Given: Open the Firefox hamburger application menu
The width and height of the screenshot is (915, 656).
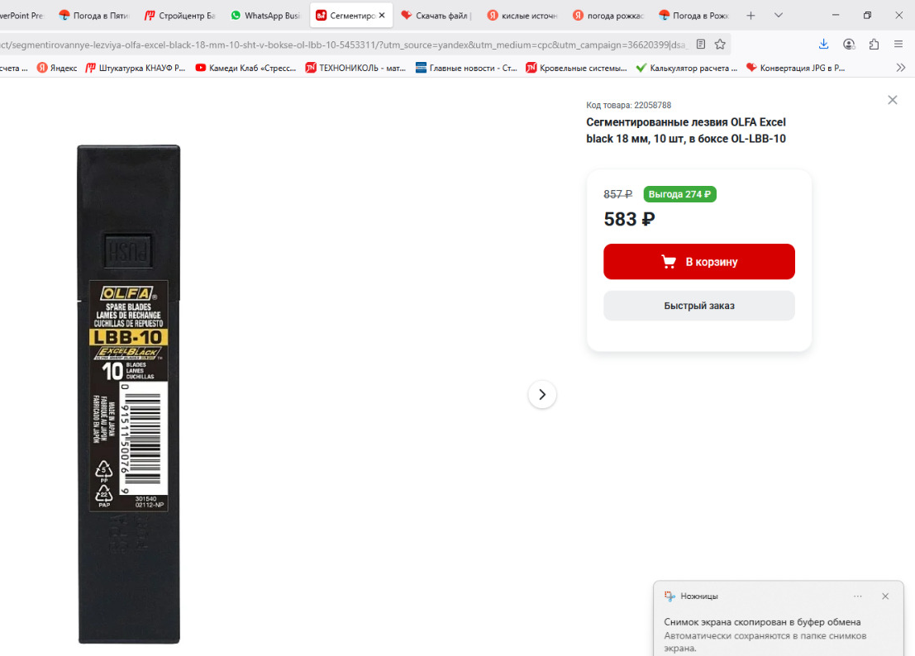Looking at the screenshot, I should coord(898,45).
